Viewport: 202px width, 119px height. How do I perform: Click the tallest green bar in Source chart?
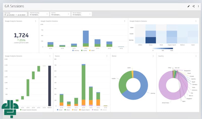(84, 83)
